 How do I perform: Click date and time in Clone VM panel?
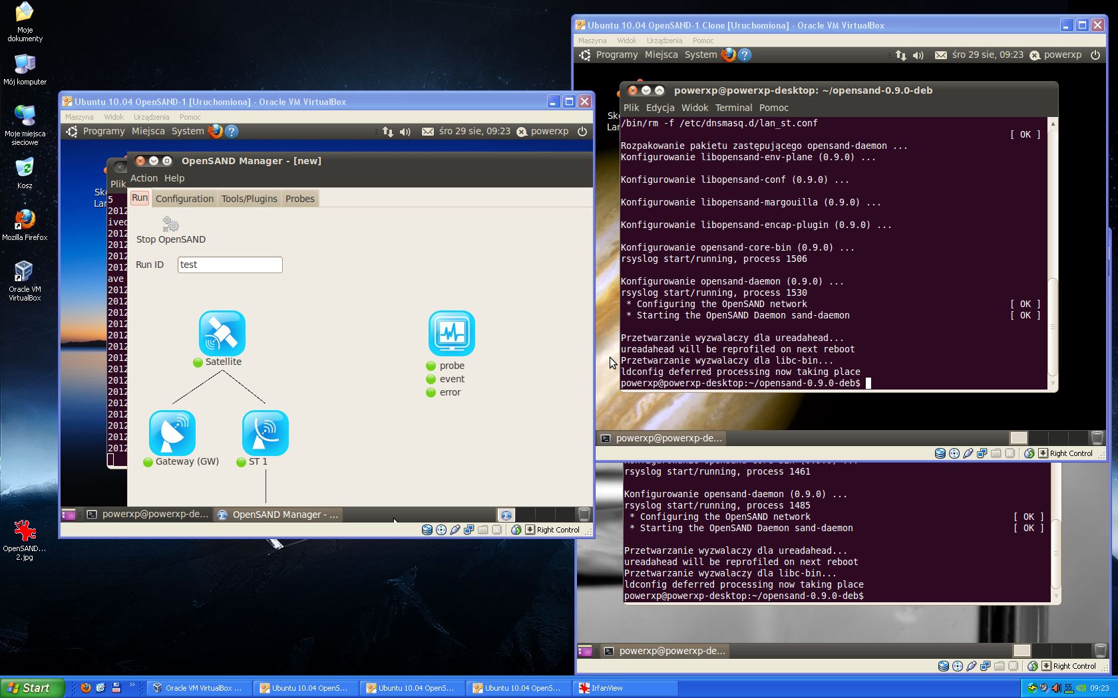pos(988,55)
